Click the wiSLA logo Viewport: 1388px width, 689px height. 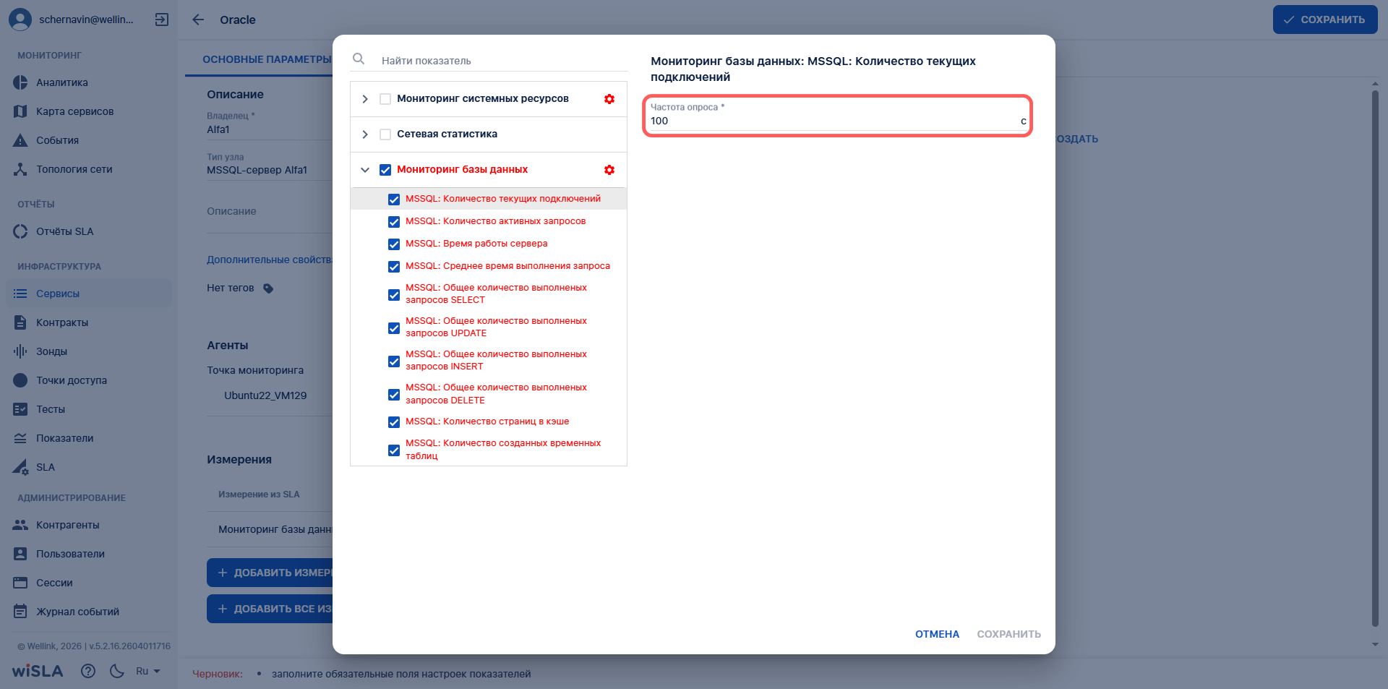38,671
